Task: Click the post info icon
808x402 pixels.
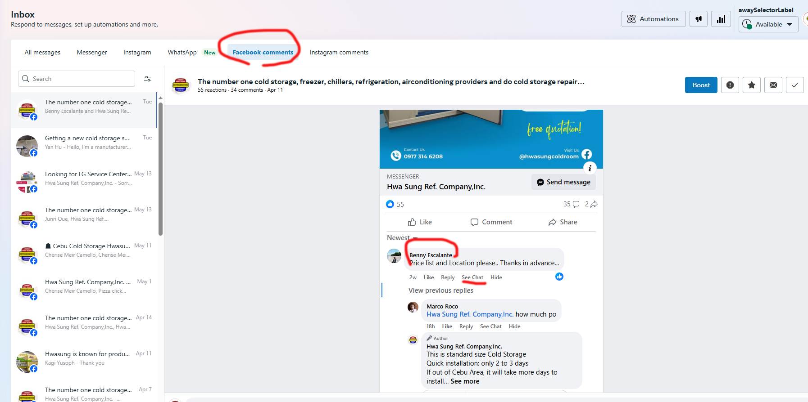Action: click(590, 168)
